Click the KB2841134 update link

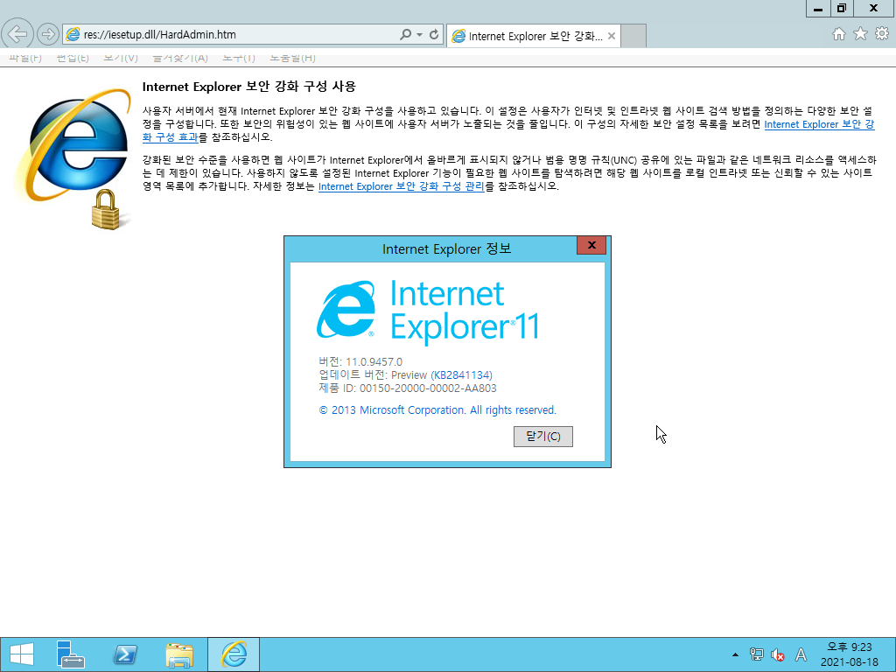point(462,375)
